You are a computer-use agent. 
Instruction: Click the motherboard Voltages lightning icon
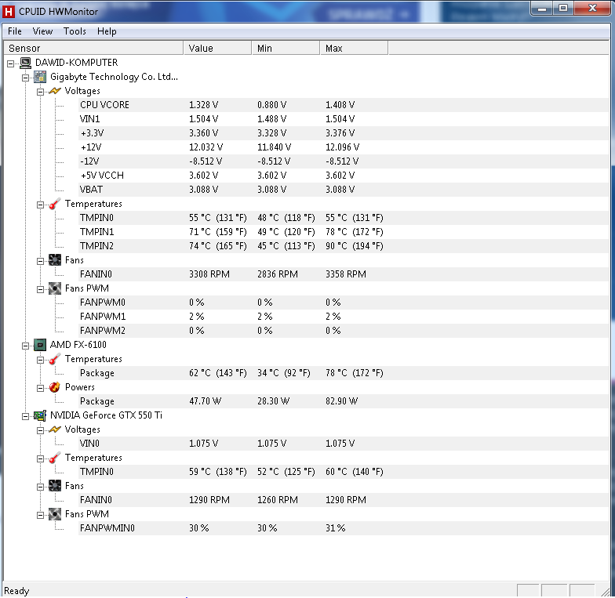click(55, 91)
